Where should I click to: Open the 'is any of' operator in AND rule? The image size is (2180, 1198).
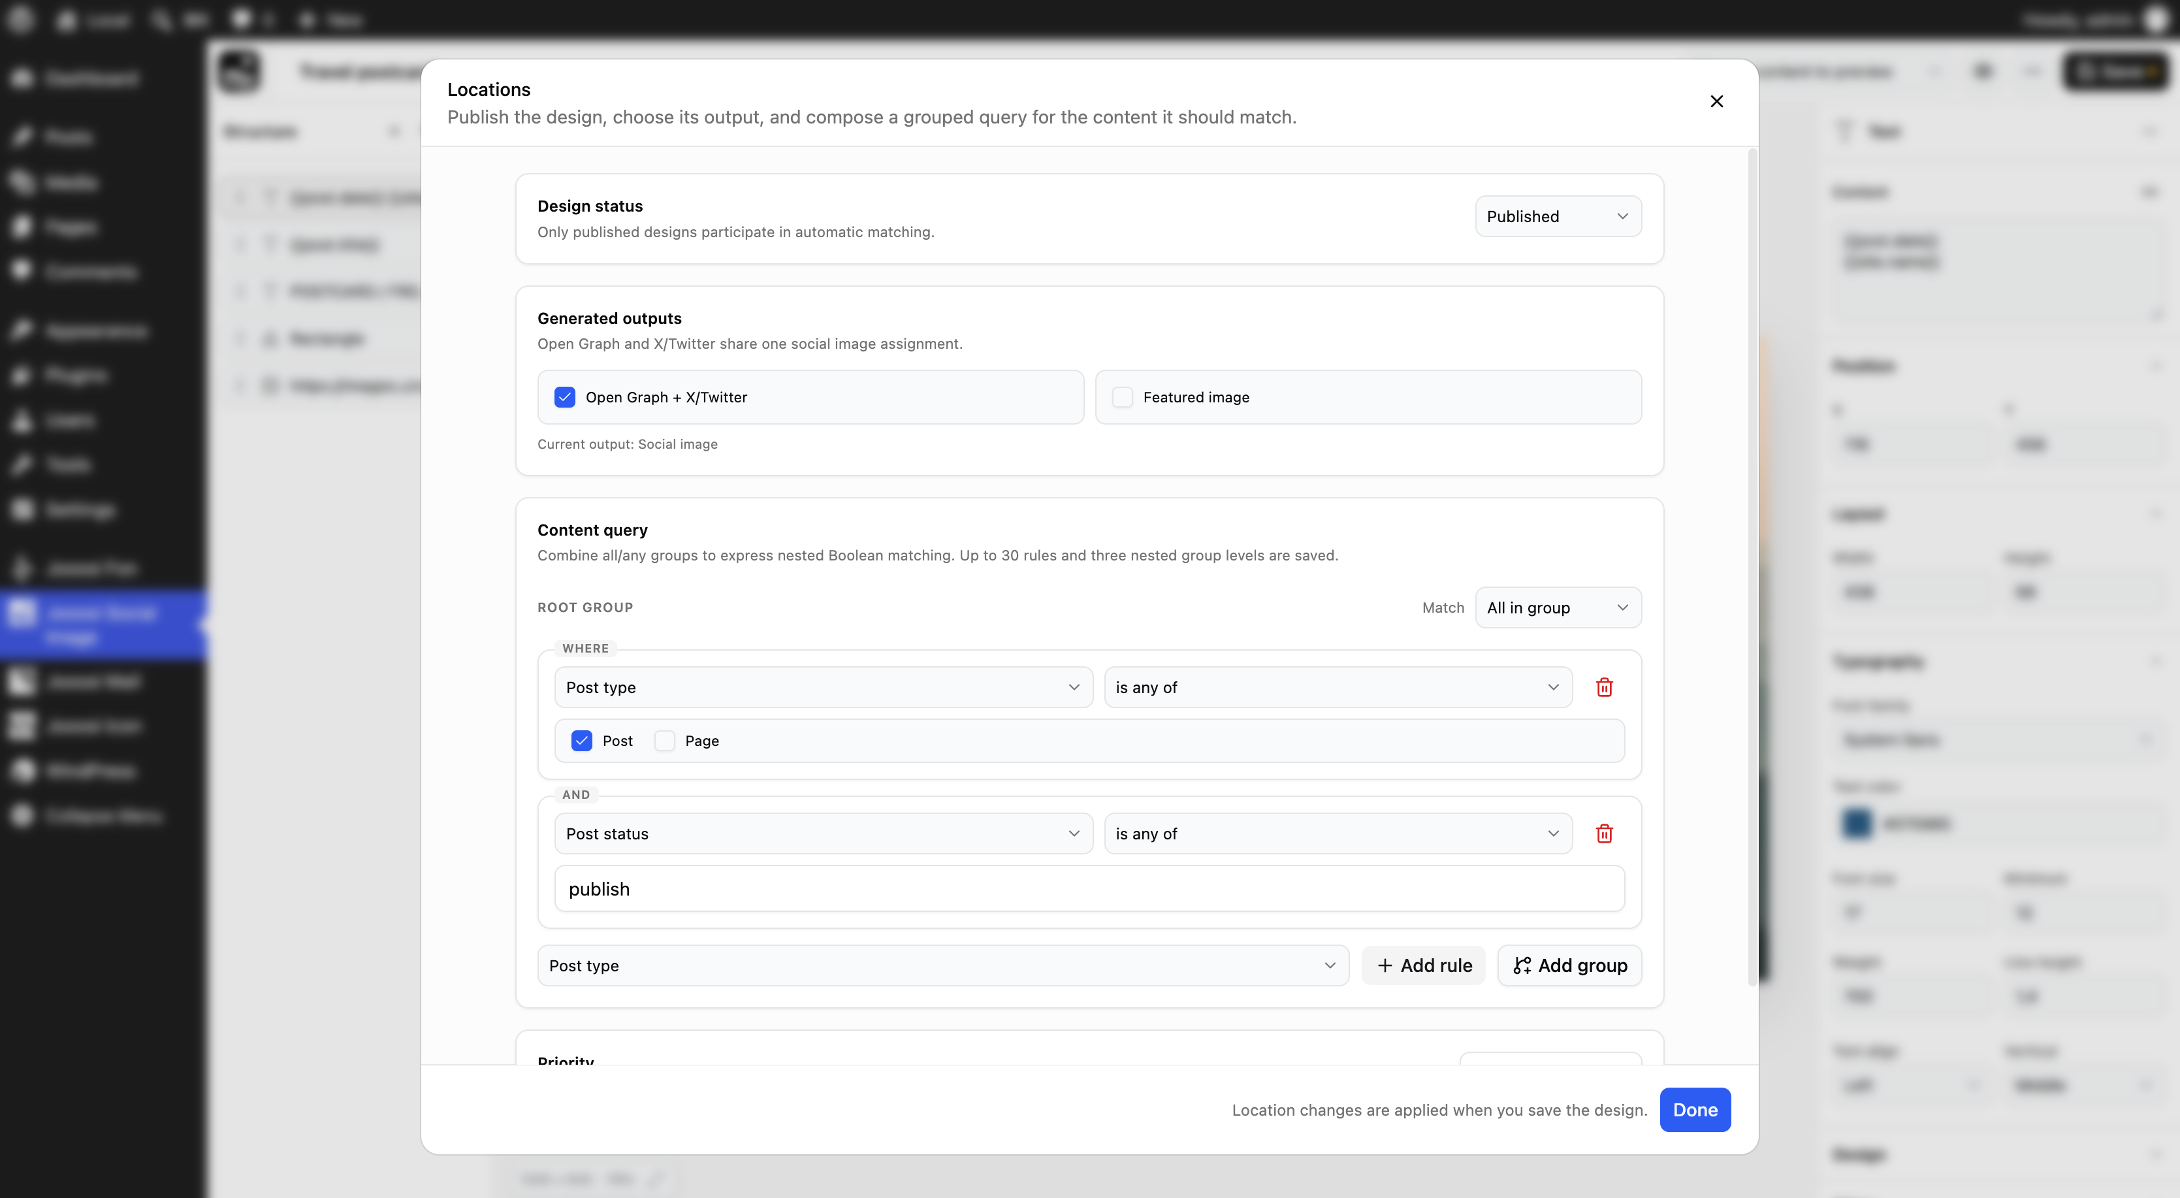click(1337, 833)
